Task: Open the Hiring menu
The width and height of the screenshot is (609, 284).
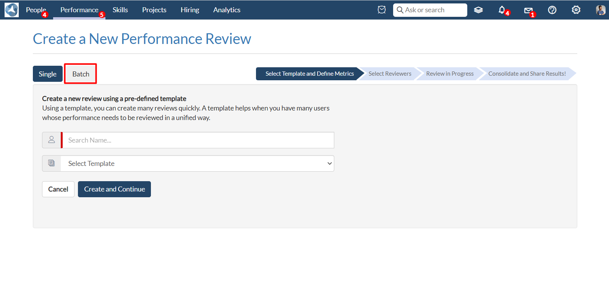Action: (x=190, y=10)
